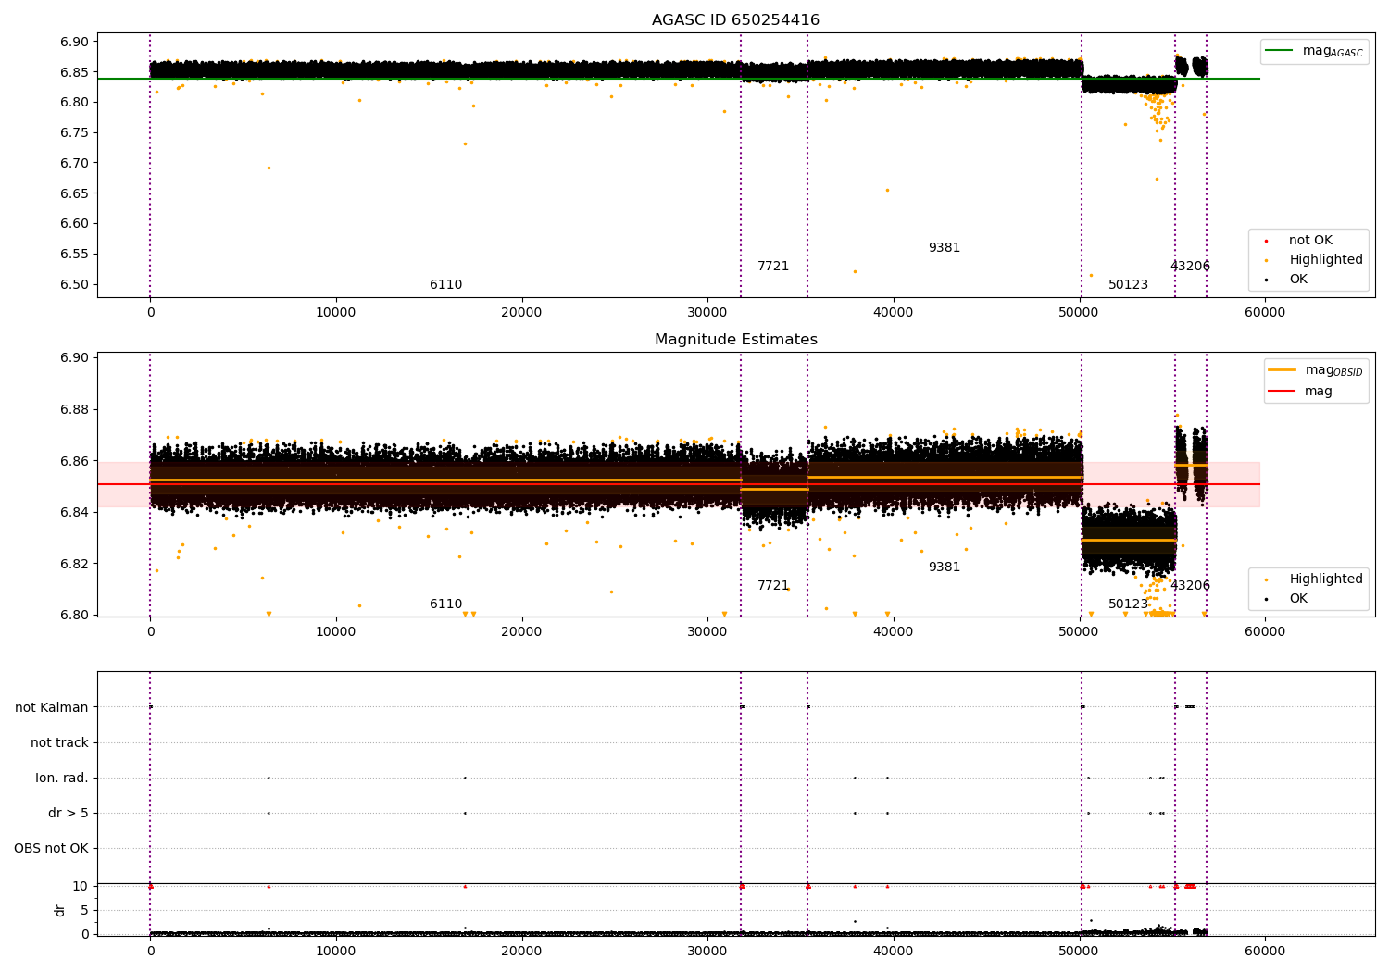This screenshot has height=972, width=1389.
Task: Click the 6.82 y-axis tick label
Action: pyautogui.click(x=76, y=564)
